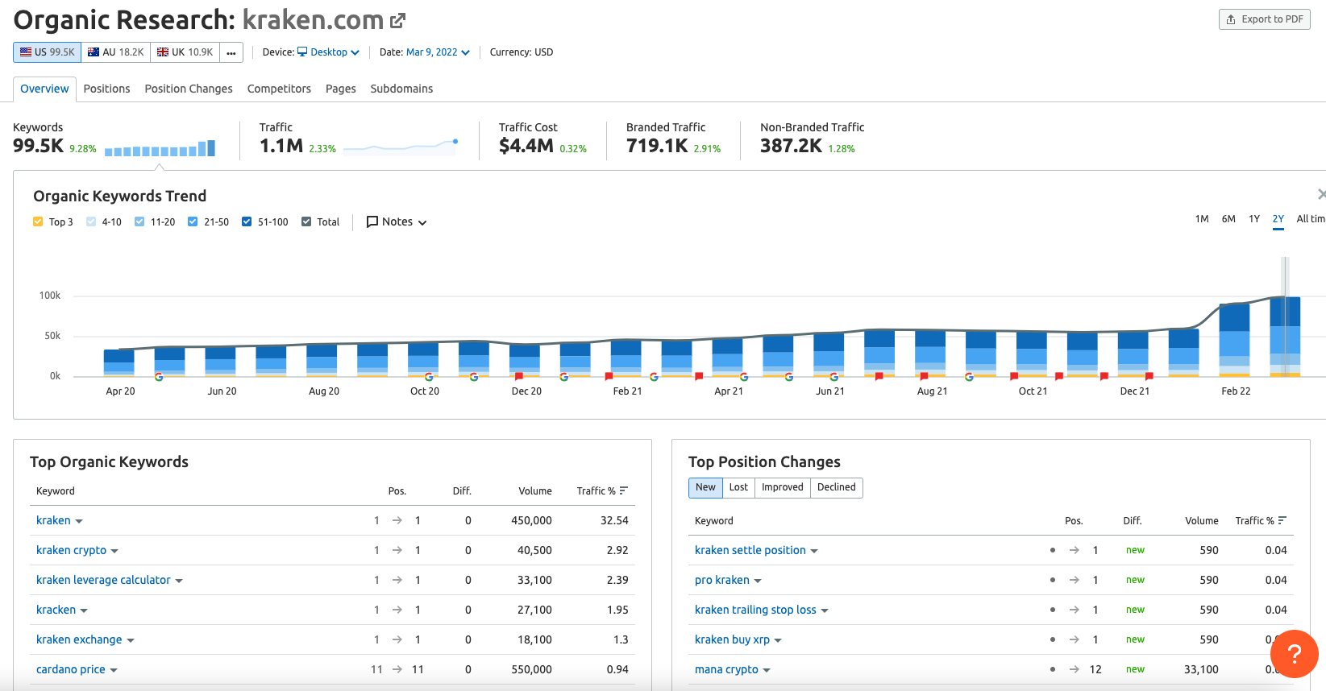
Task: Select the Lost position changes tab
Action: 738,488
